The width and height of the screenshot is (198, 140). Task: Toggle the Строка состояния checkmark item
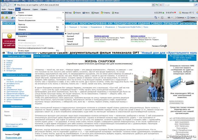pyautogui.click(x=40, y=15)
